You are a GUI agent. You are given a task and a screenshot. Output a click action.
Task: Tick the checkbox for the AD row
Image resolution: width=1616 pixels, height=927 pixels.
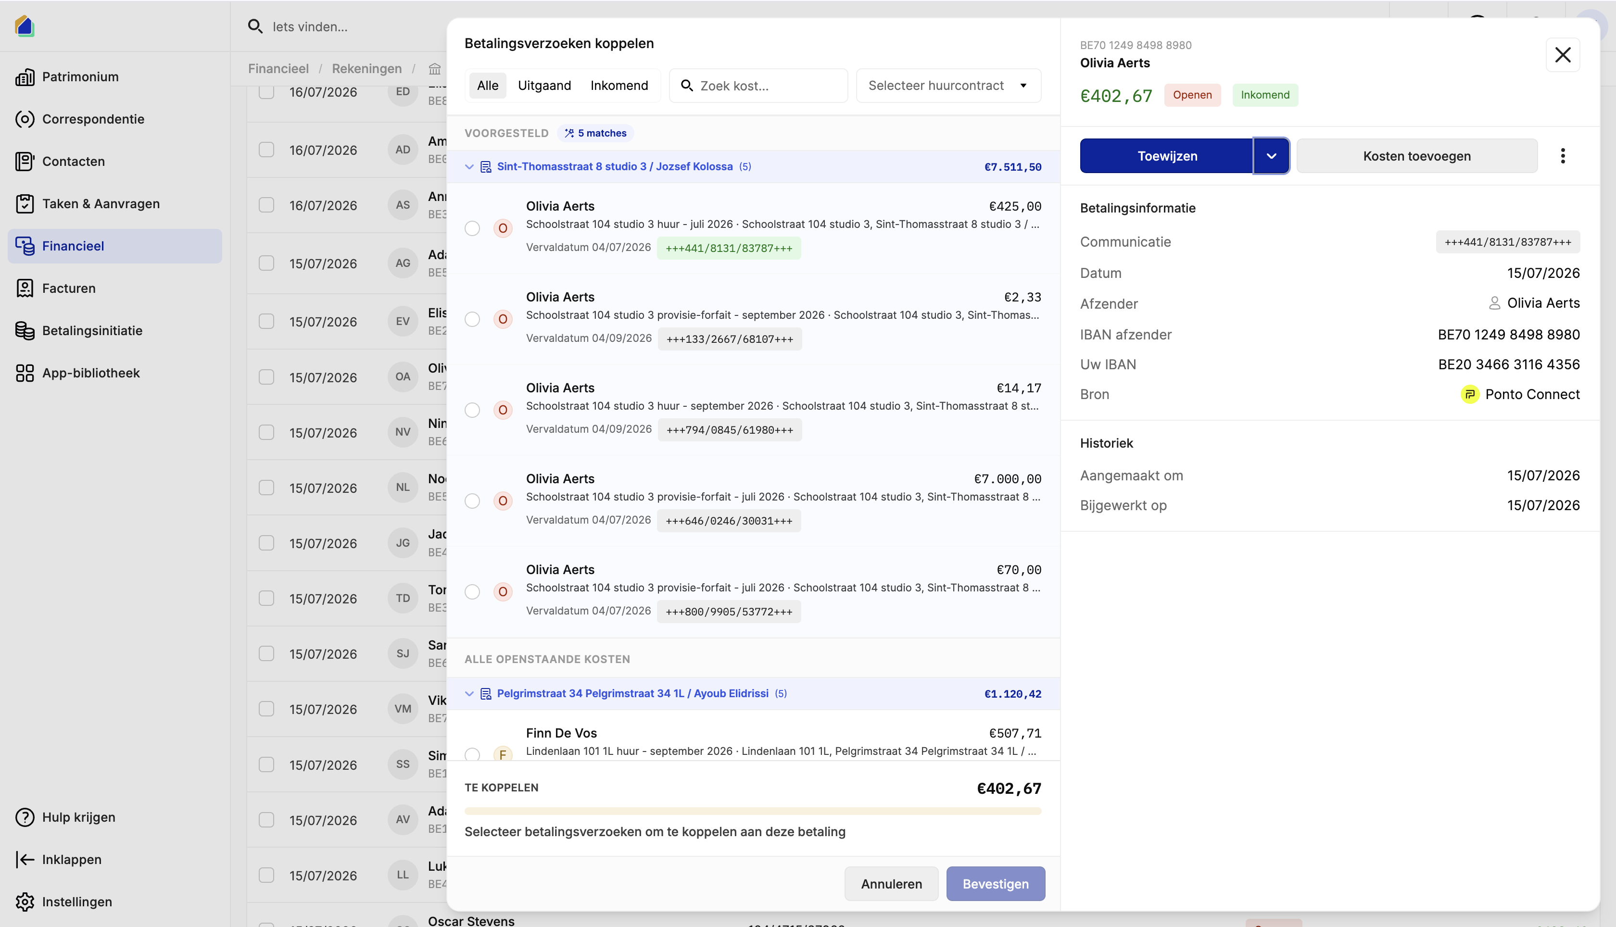266,150
